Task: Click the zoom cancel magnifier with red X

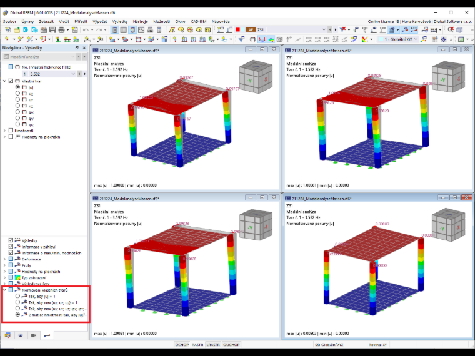Action: [x=451, y=30]
